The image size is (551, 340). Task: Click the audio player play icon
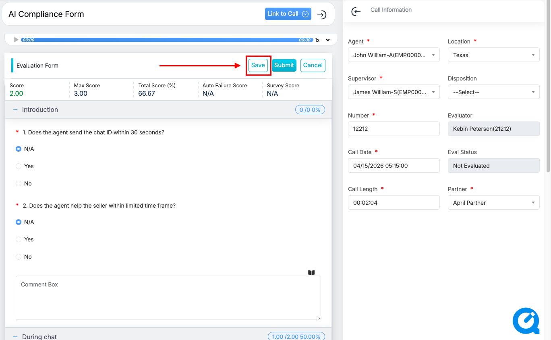pyautogui.click(x=16, y=40)
